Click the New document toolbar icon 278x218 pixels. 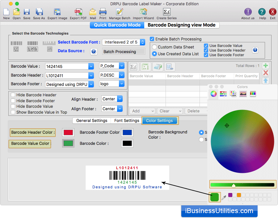[x=6, y=12]
